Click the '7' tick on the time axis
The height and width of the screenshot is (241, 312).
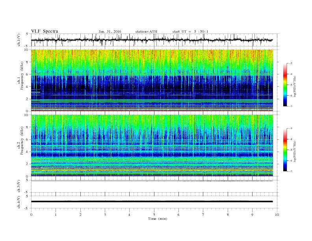click(203, 215)
